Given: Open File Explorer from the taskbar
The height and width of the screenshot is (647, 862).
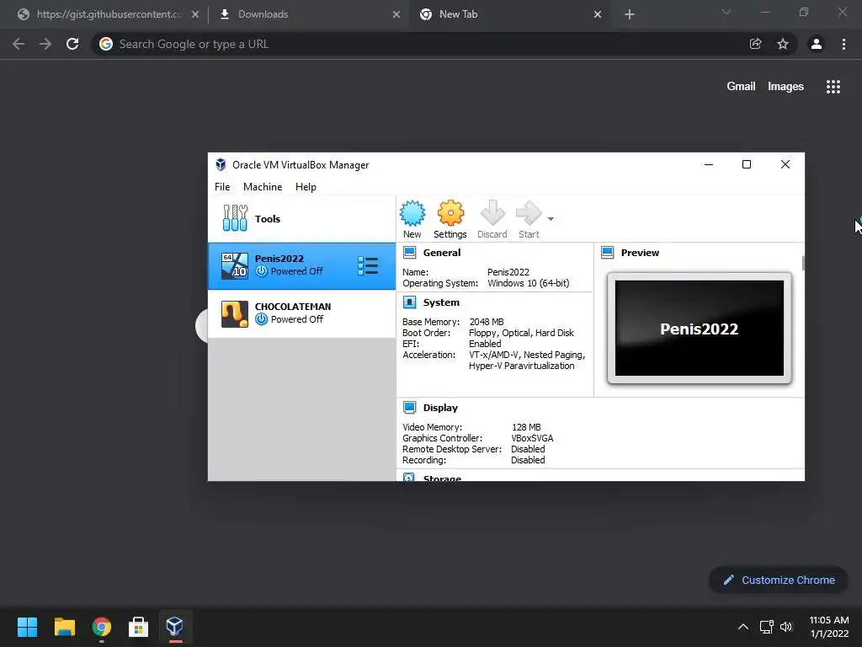Looking at the screenshot, I should (64, 627).
